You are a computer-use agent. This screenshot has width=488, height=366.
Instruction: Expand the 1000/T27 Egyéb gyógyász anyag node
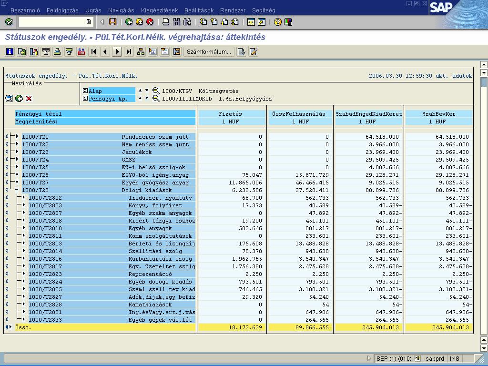(17, 182)
